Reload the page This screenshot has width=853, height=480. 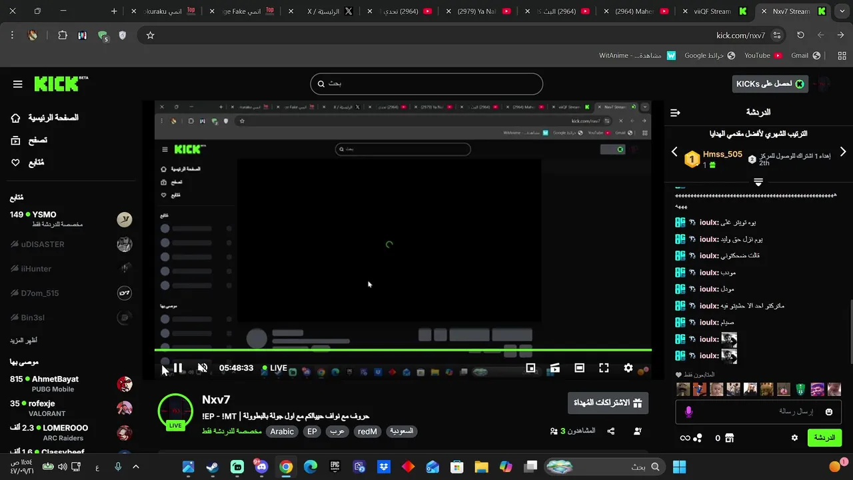click(x=800, y=35)
